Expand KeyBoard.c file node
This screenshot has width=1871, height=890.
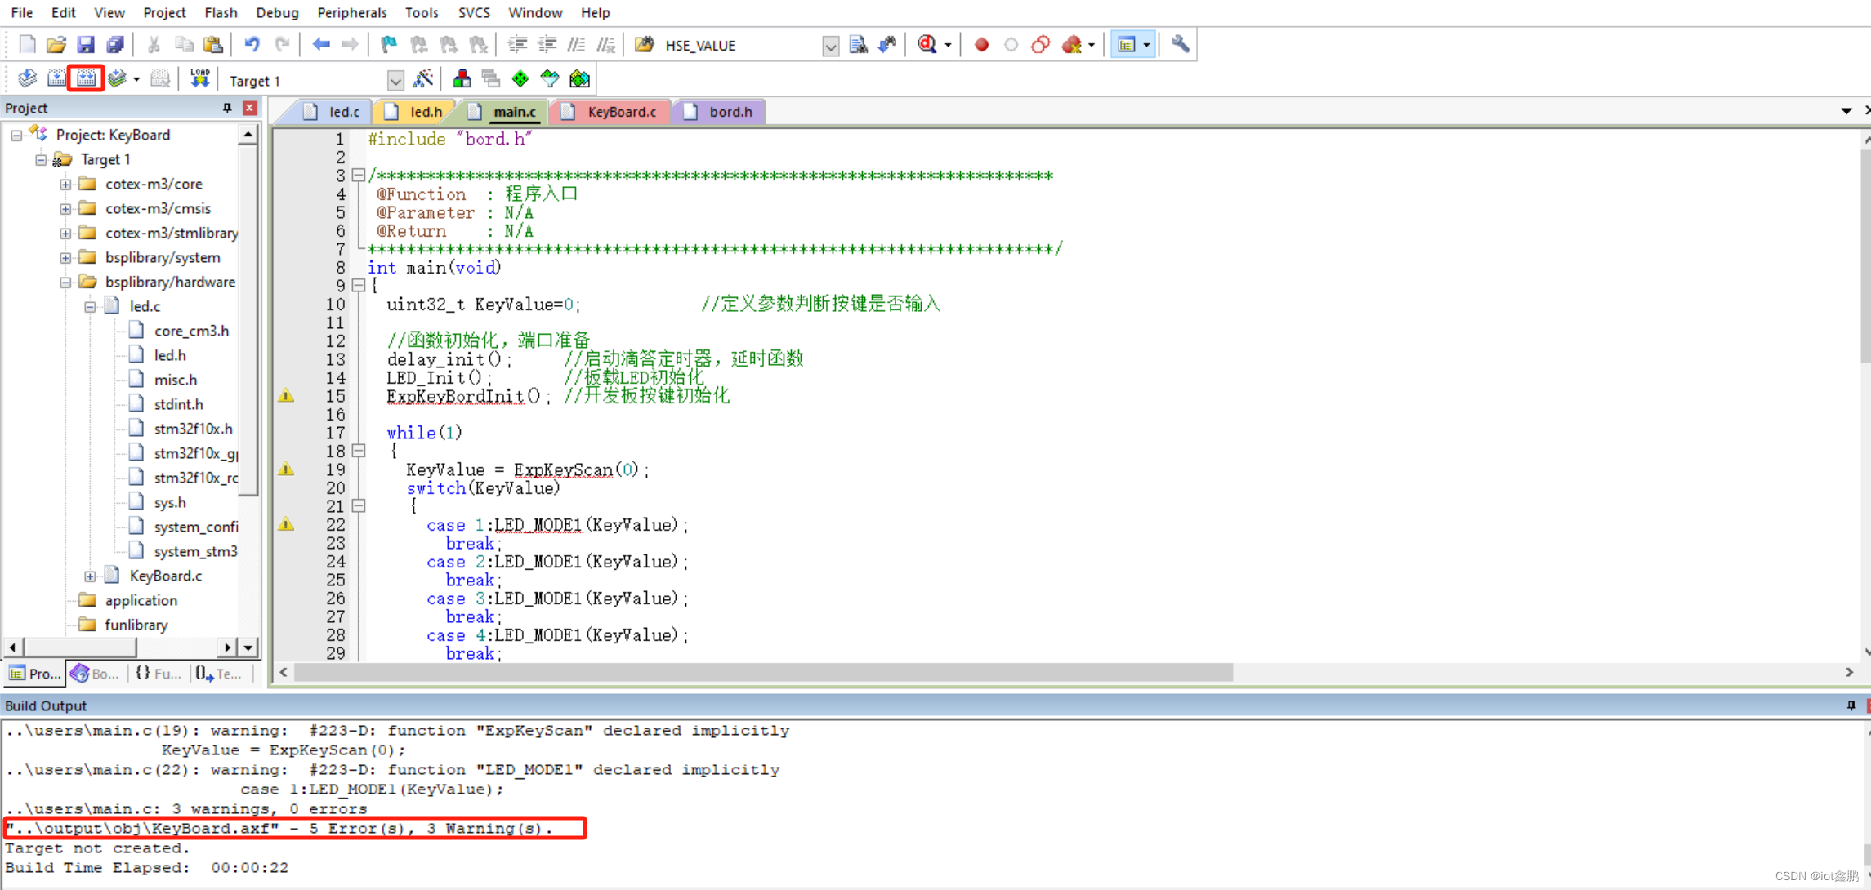(90, 576)
